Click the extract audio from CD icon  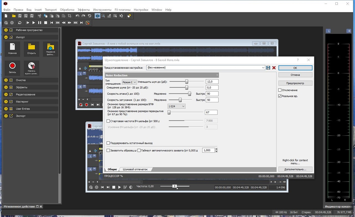click(x=31, y=68)
